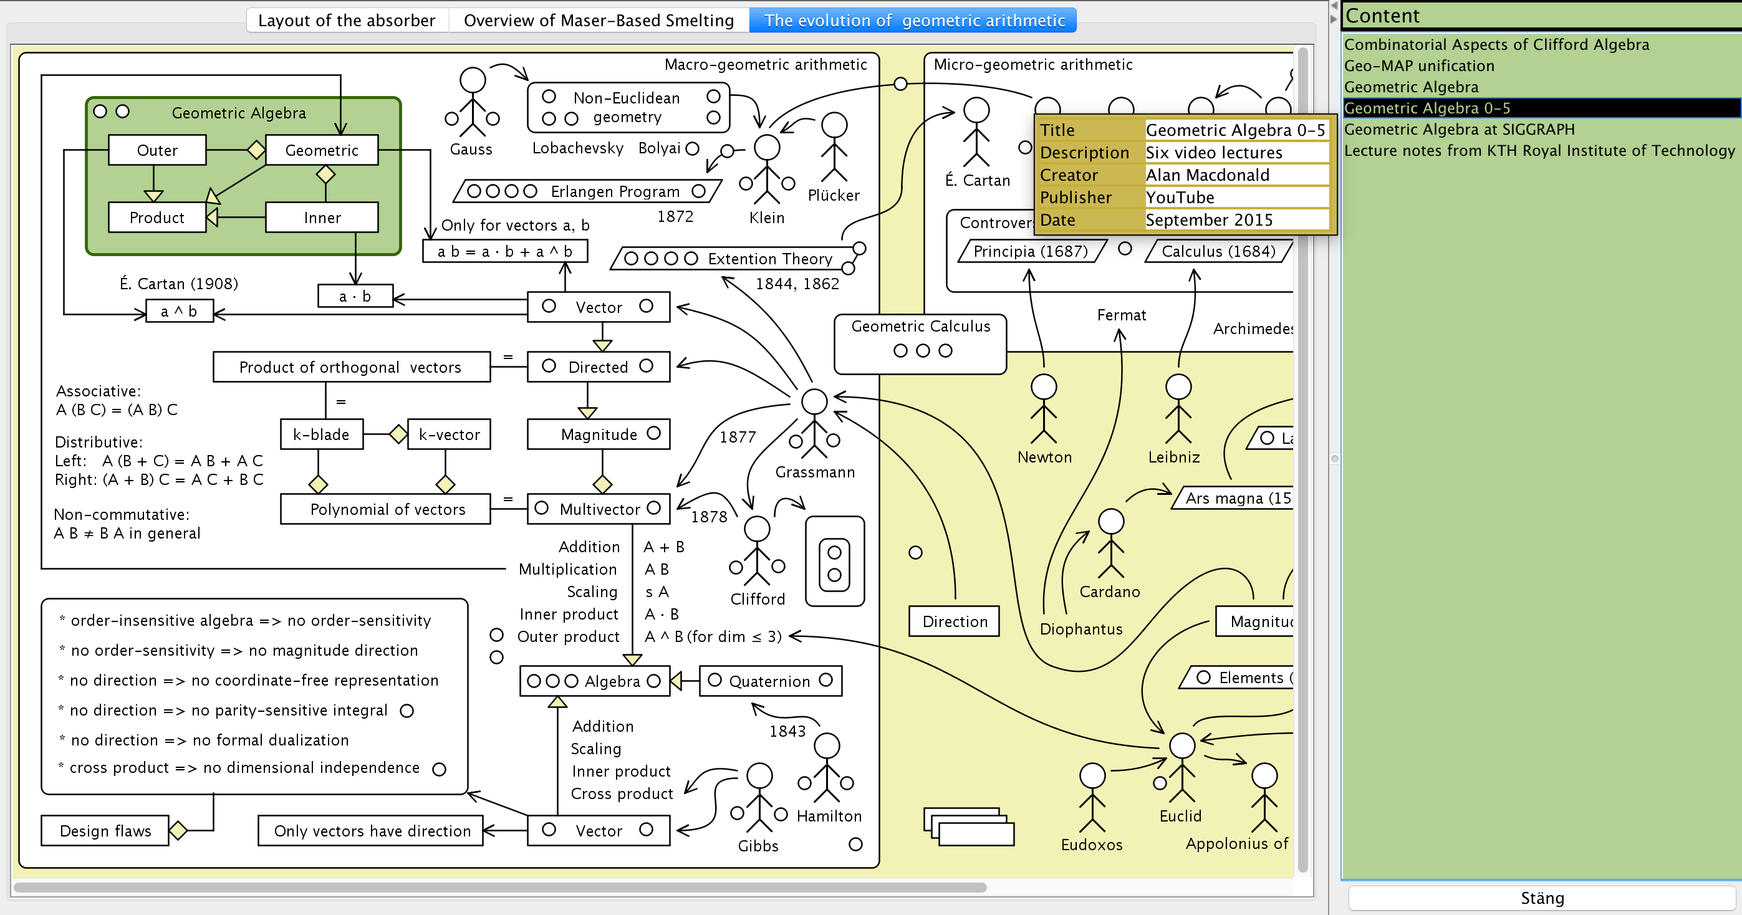1742x915 pixels.
Task: Select Geometric Algebra at SIGGRAPH content item
Action: point(1459,129)
